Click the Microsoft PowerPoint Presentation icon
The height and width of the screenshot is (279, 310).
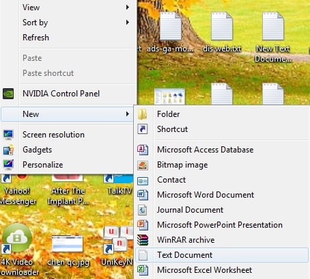(143, 225)
